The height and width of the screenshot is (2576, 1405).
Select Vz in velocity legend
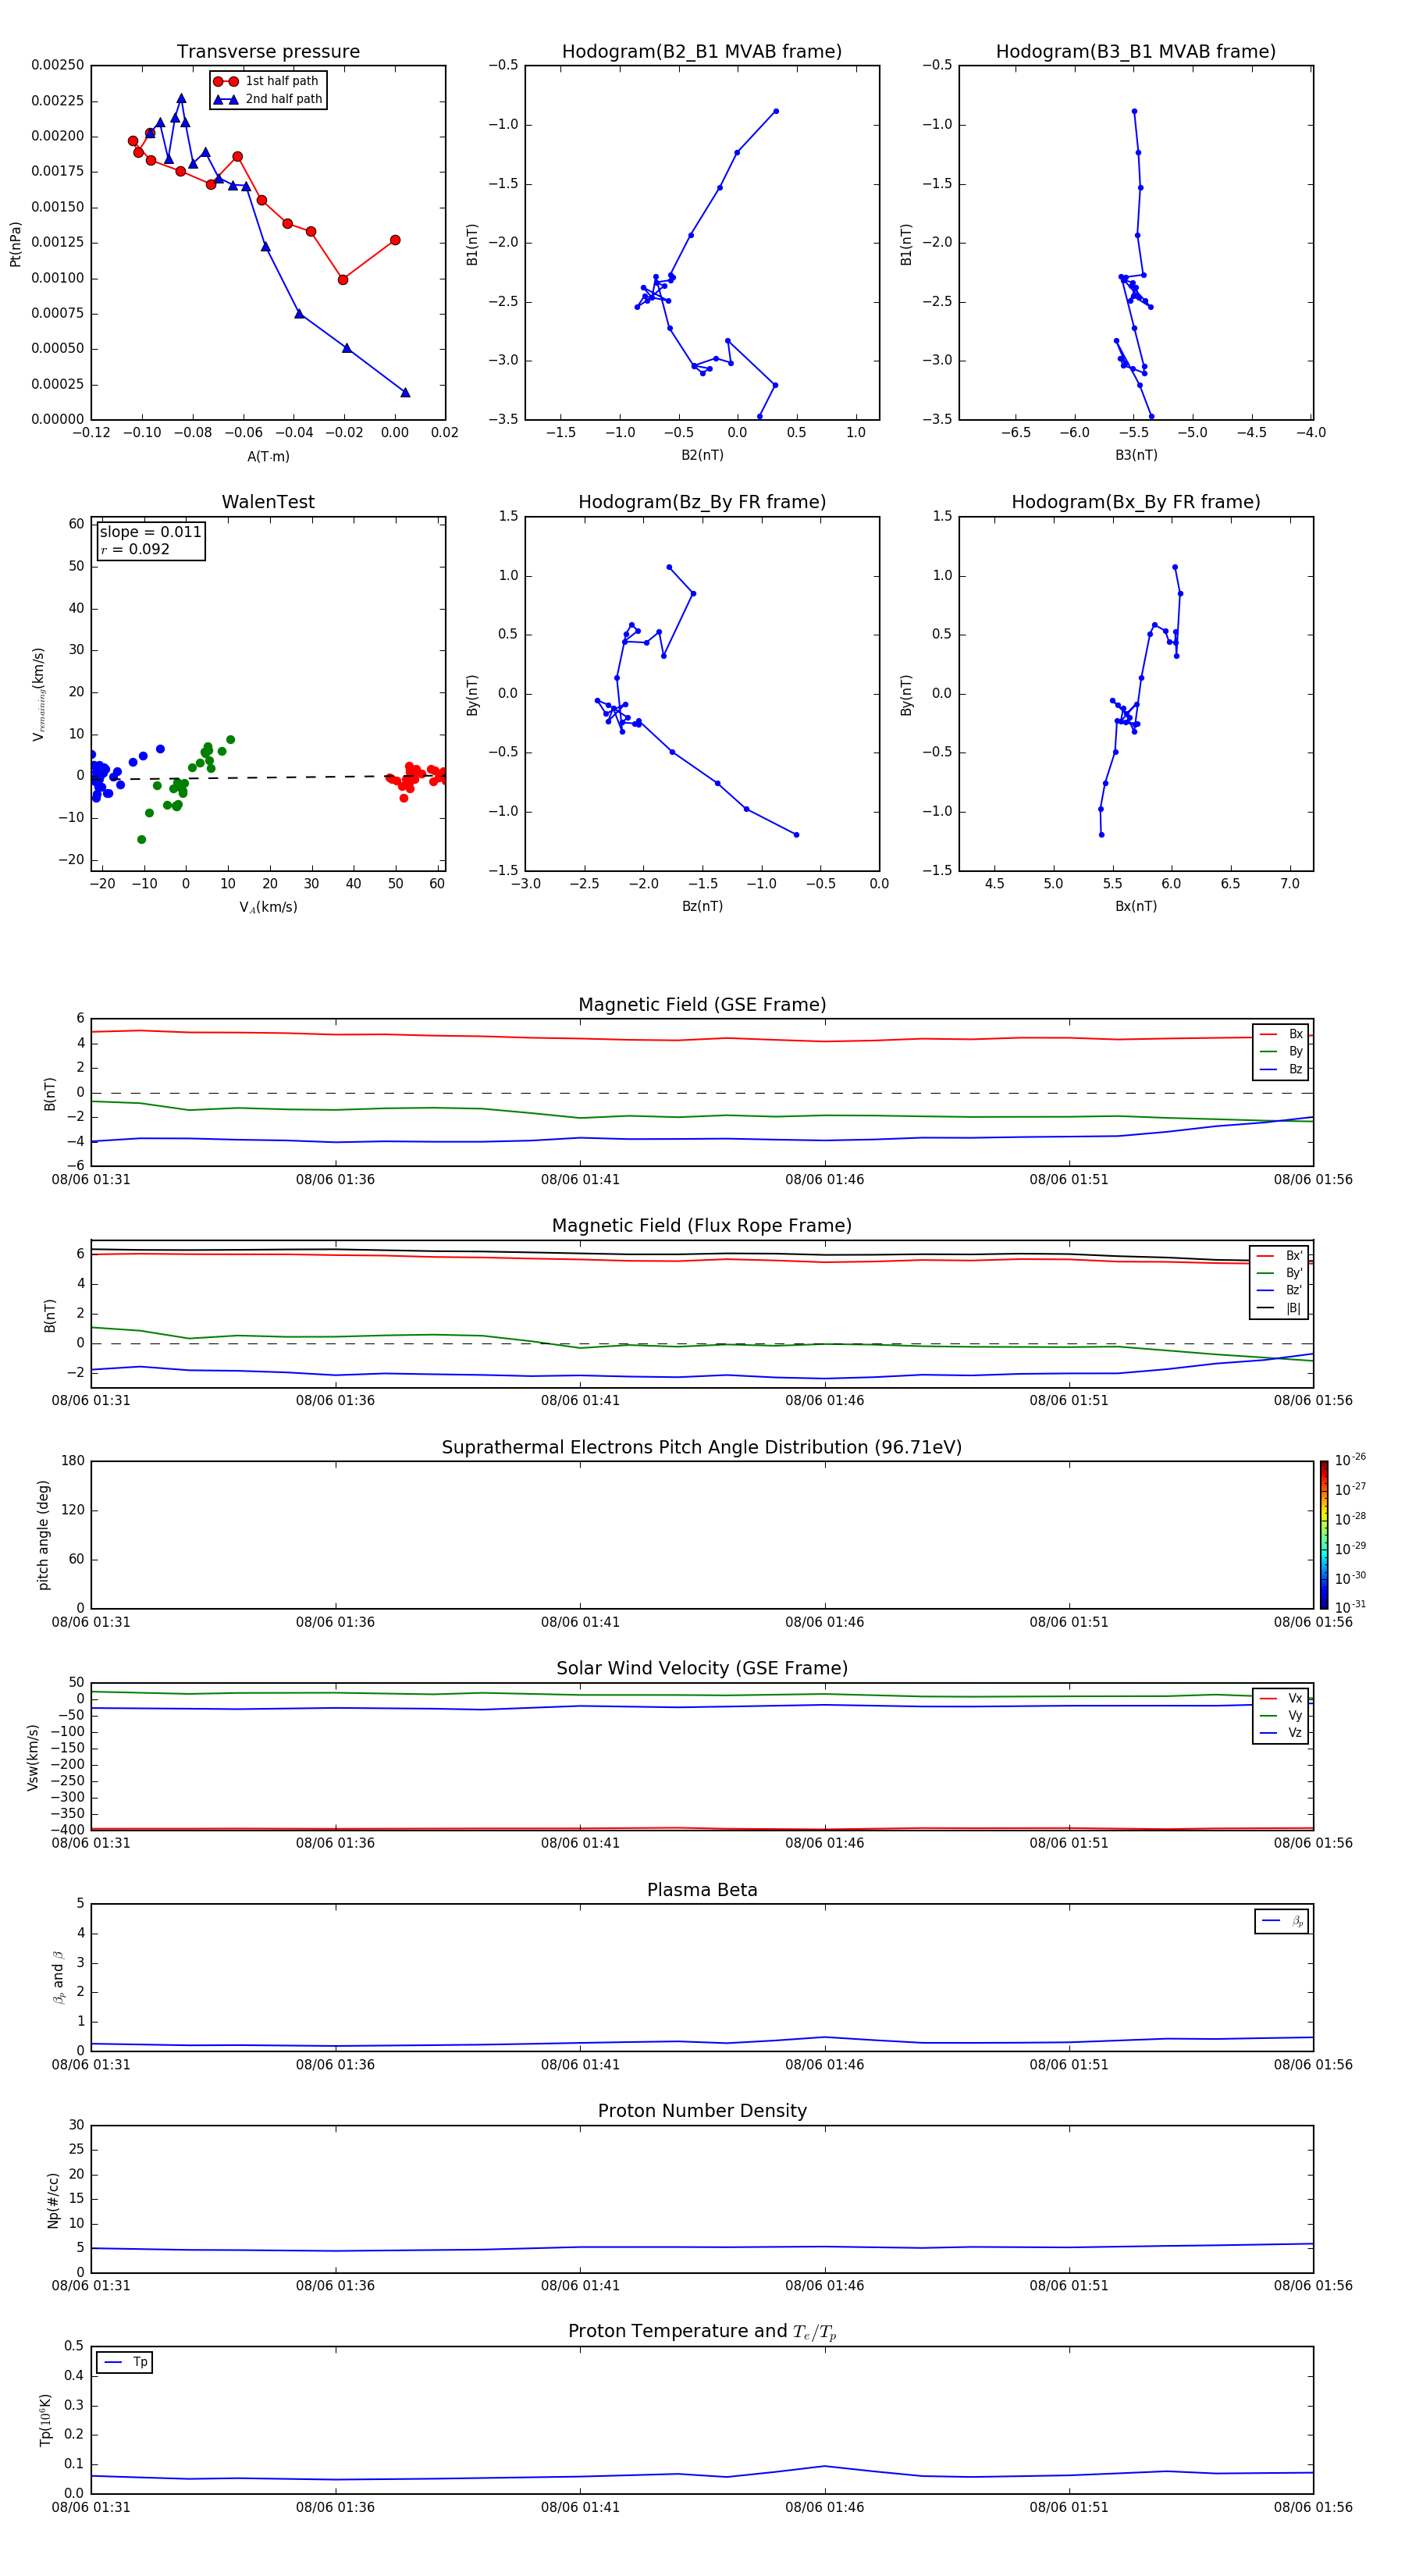pos(1281,1732)
